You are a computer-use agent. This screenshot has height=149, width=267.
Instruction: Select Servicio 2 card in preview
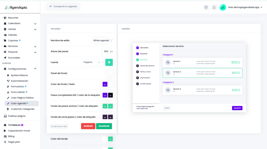pyautogui.click(x=202, y=73)
